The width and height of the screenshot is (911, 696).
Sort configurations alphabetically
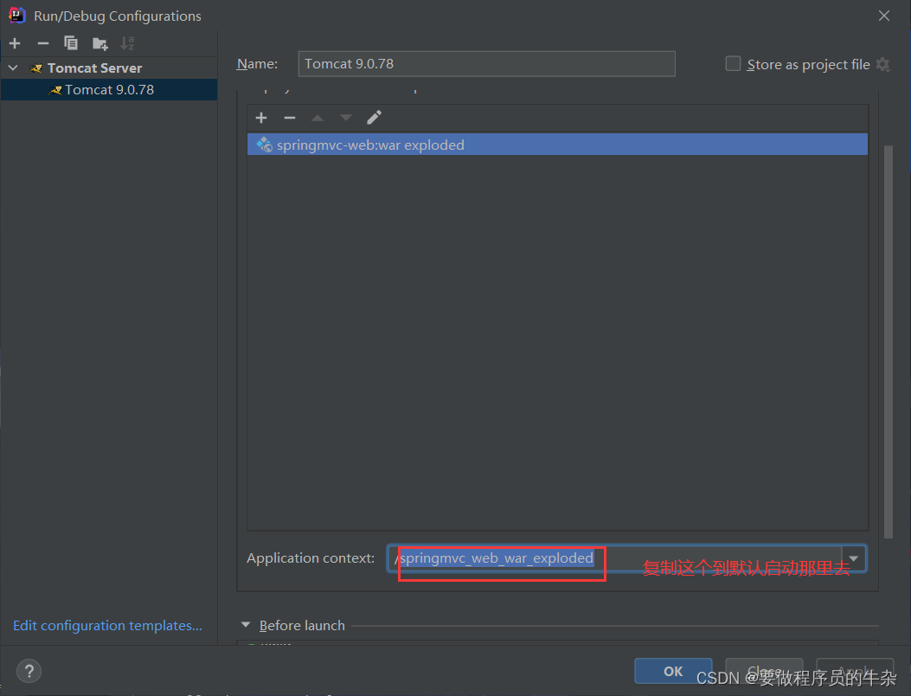(128, 42)
